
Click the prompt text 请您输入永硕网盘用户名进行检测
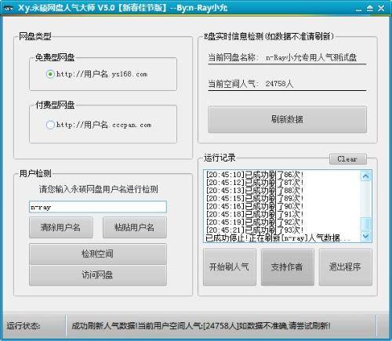99,189
